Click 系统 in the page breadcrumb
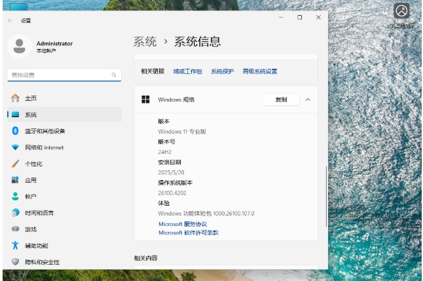Viewport: 423px width, 281px height. coord(145,42)
